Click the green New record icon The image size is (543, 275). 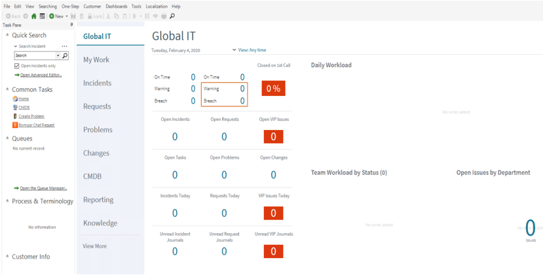52,16
